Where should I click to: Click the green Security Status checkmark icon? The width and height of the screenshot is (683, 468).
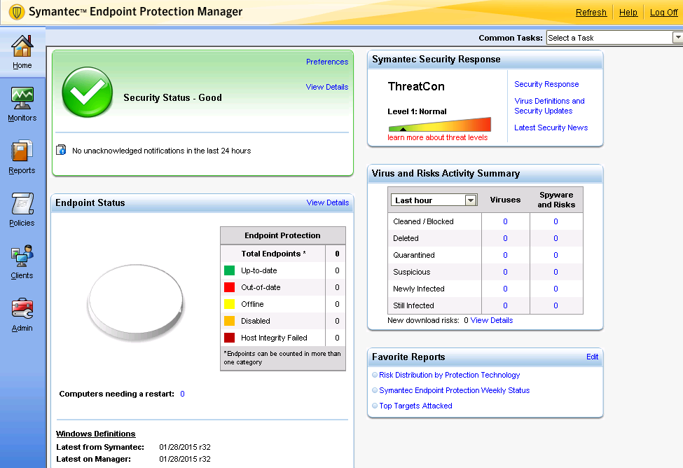click(x=87, y=93)
